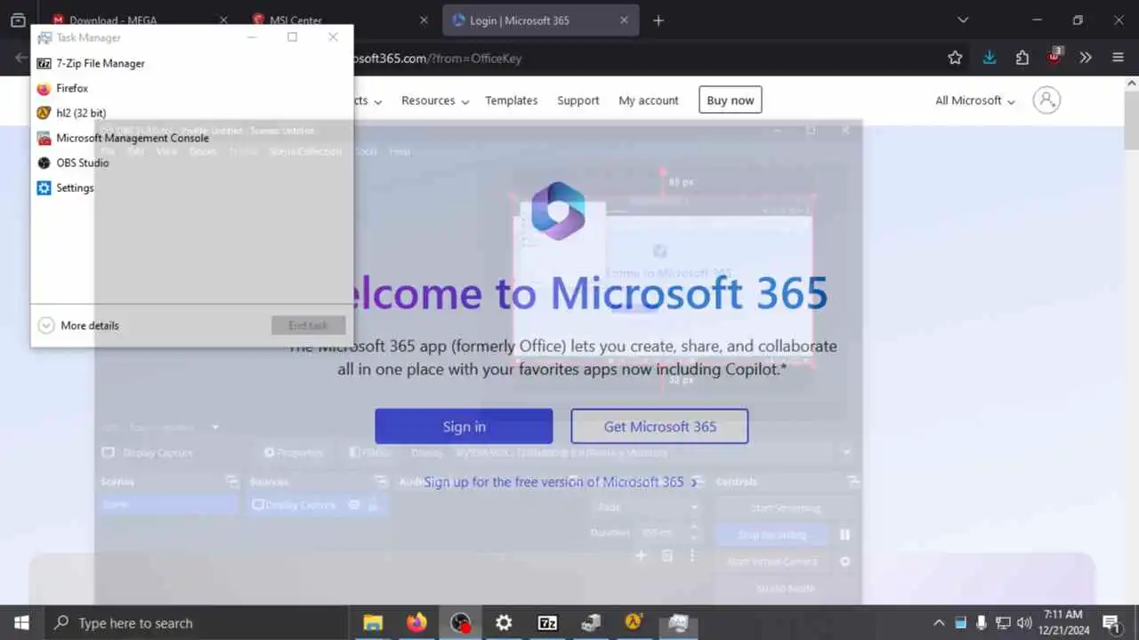This screenshot has height=640, width=1139.
Task: Open Settings gear on the taskbar
Action: pos(504,622)
